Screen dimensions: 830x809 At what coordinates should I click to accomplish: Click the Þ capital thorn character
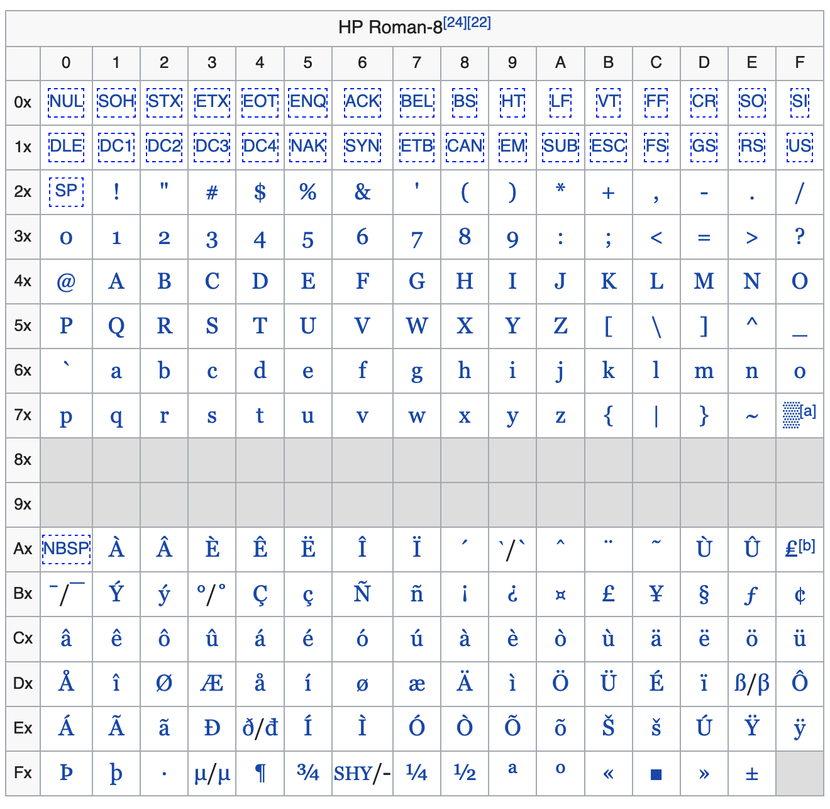(x=66, y=773)
